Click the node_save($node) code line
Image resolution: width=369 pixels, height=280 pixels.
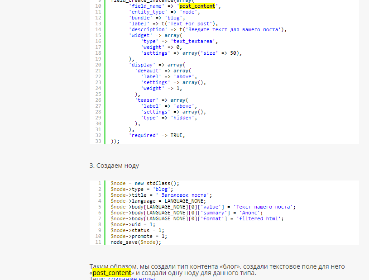coord(136,242)
